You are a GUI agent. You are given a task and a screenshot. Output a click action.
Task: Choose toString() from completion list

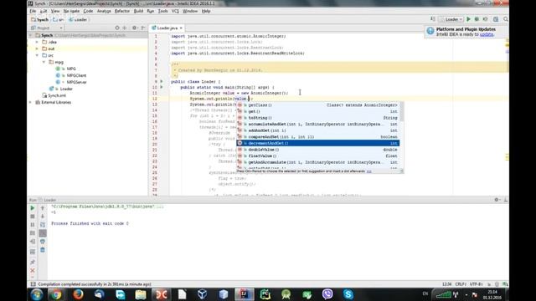point(318,118)
